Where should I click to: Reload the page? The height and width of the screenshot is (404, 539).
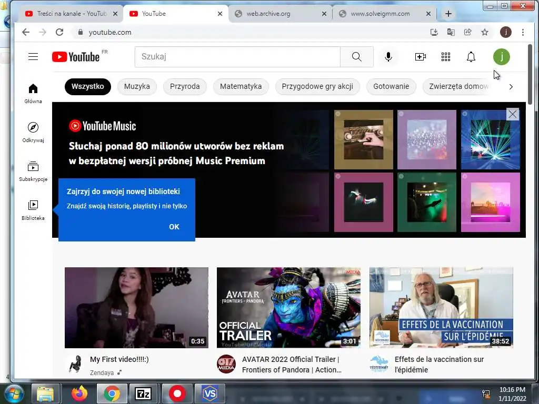(x=59, y=32)
